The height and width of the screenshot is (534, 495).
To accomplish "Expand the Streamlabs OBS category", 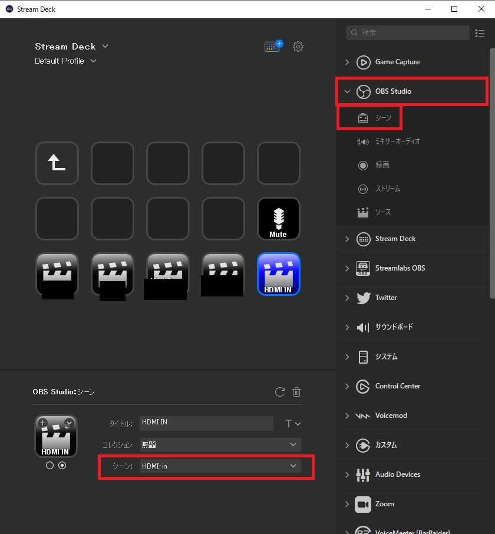I will (x=347, y=268).
